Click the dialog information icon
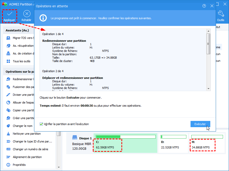Image resolution: width=229 pixels, height=171 pixels. [43, 18]
